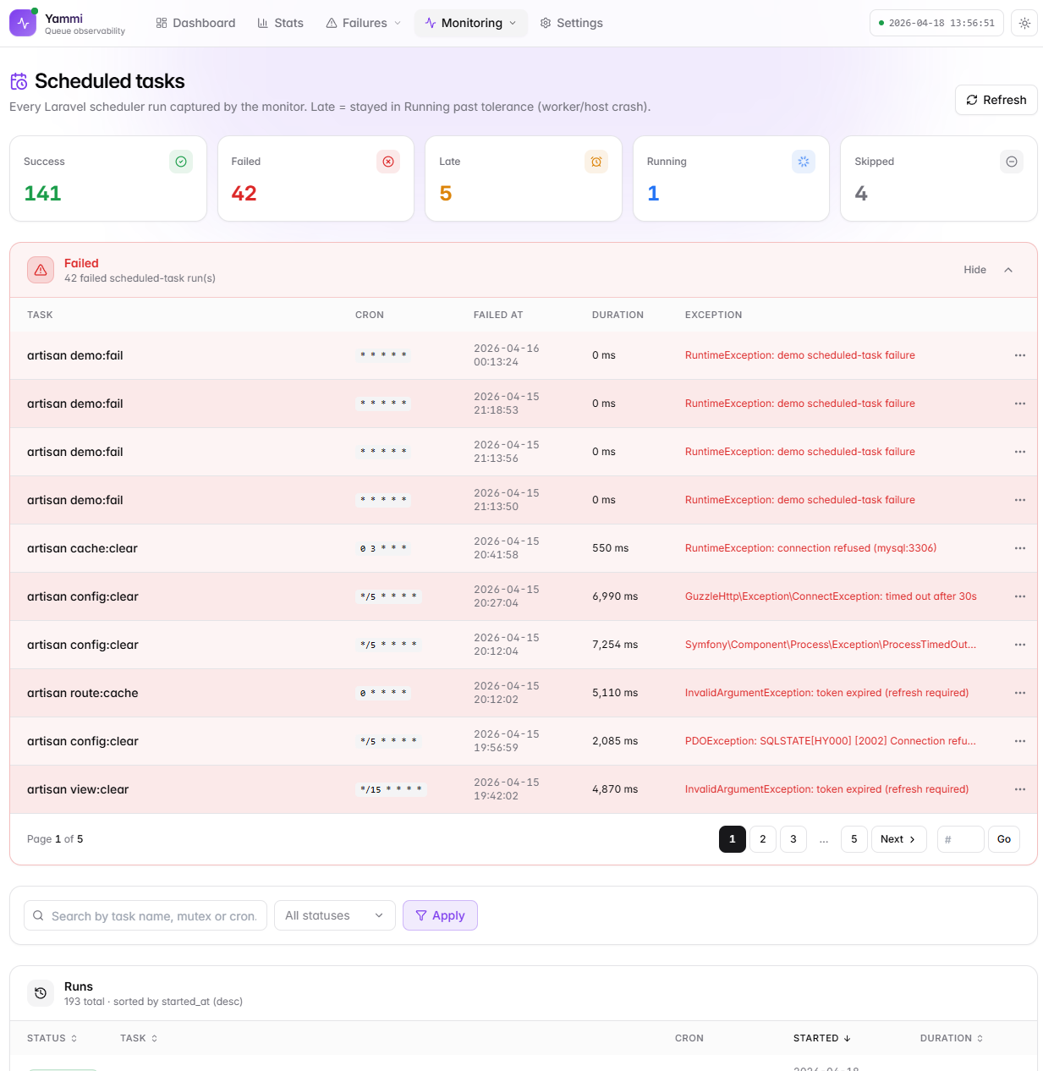The image size is (1043, 1071).
Task: Open row menu for 00:13:24 demo:fail run
Action: pos(1020,355)
